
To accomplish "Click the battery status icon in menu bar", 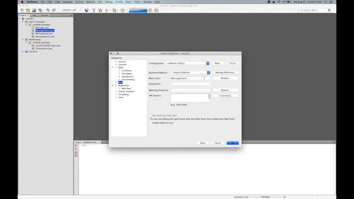I will [x=289, y=2].
